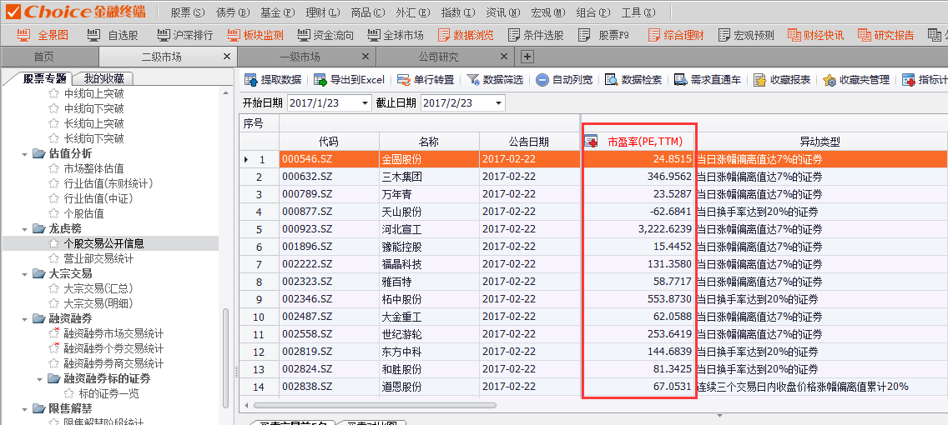
Task: Collapse the 限售解禁 folder
Action: pyautogui.click(x=24, y=408)
